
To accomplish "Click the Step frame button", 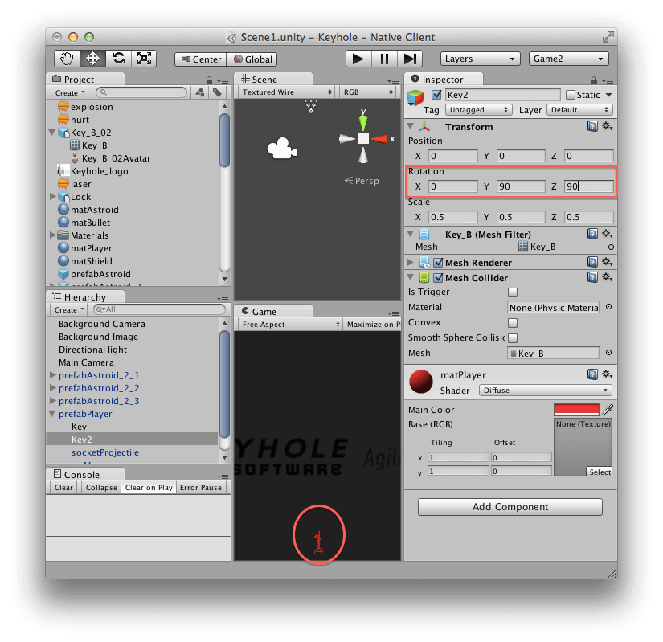I will [x=410, y=59].
